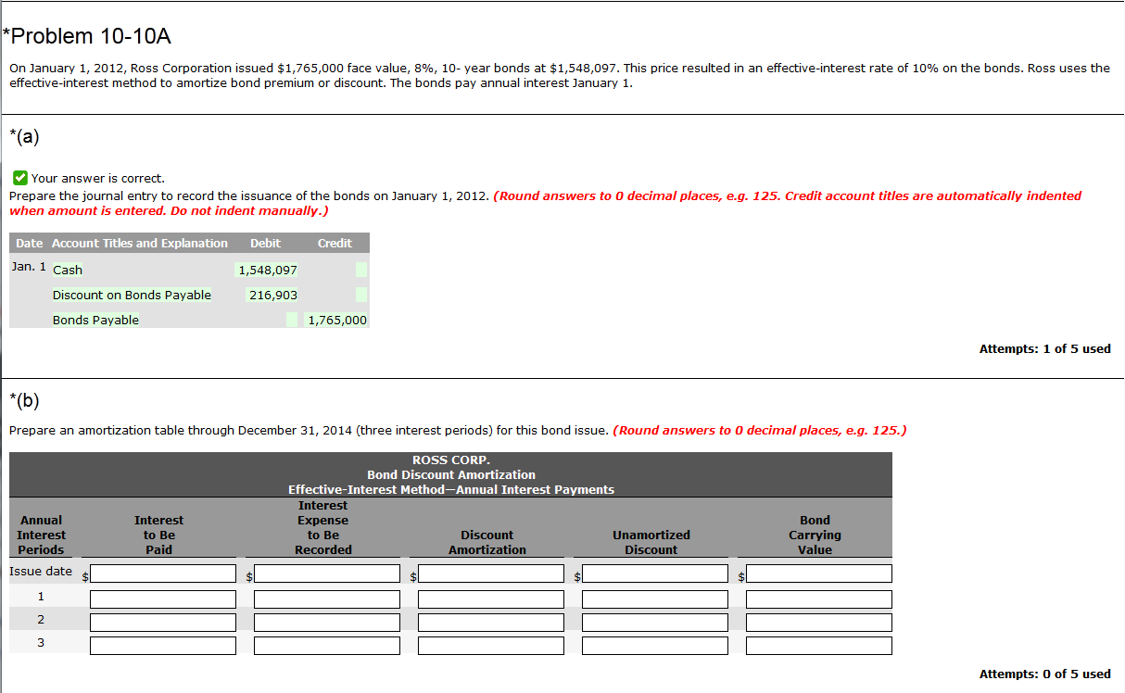Click the empty credit cell for Discount on Bonds Payable
This screenshot has height=693, width=1125.
[x=361, y=295]
